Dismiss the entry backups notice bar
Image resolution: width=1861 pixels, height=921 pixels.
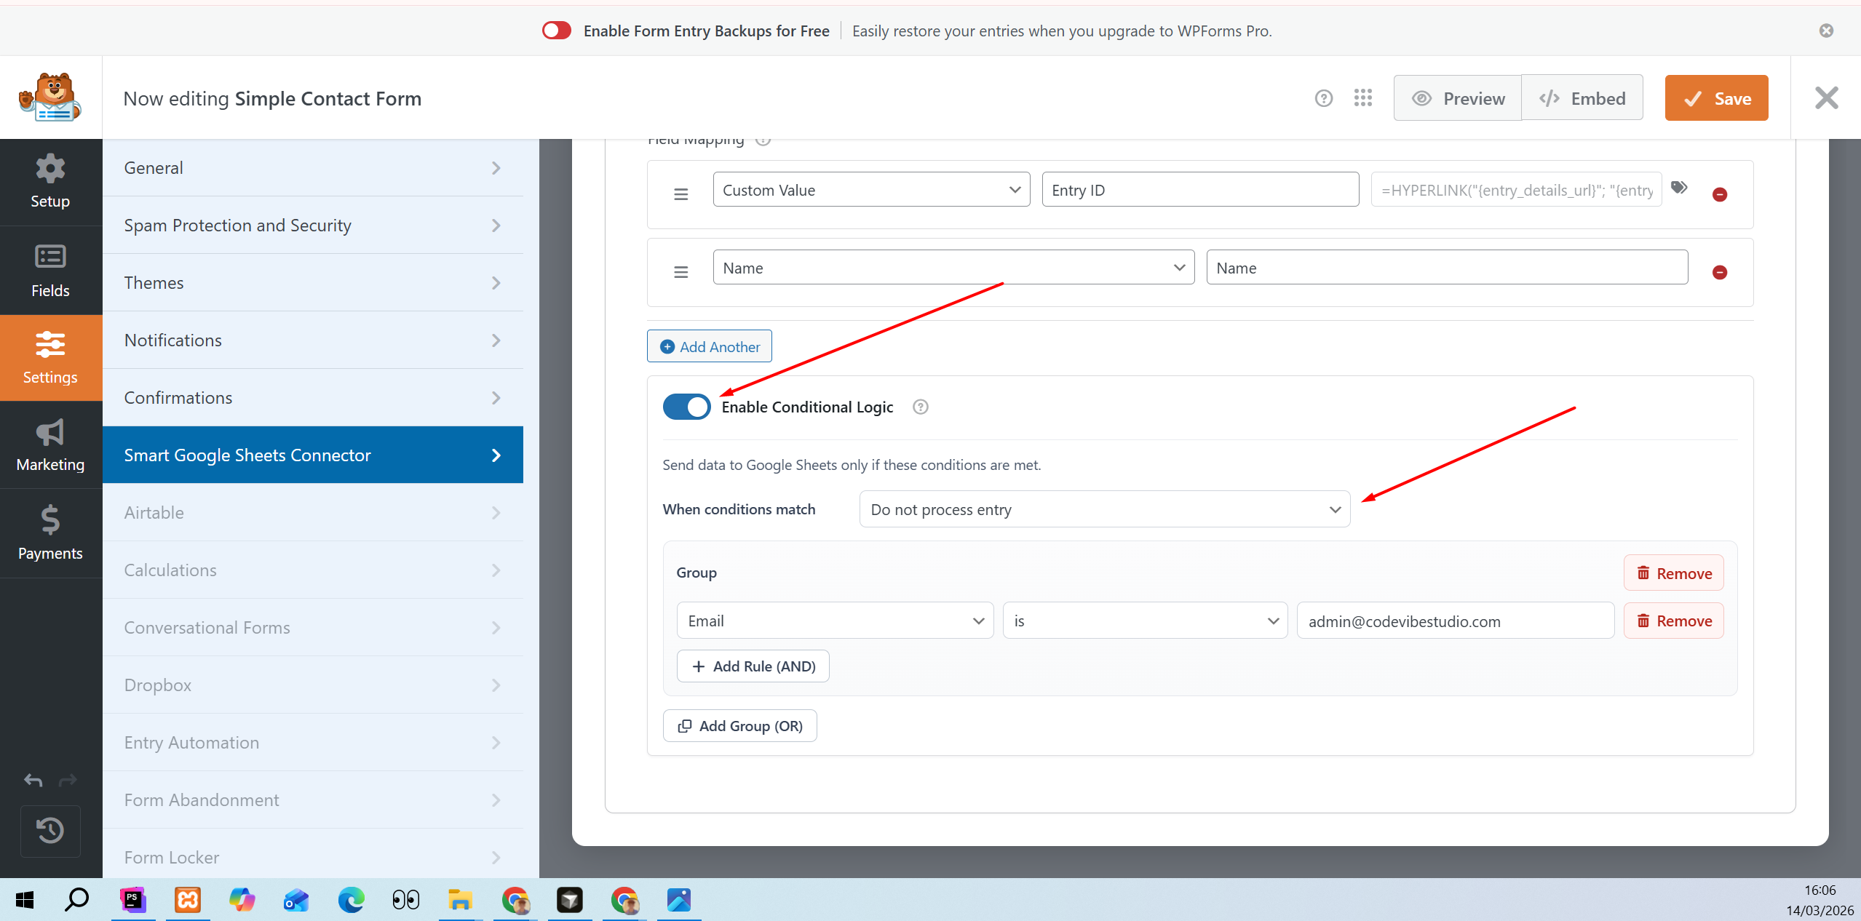(1826, 31)
